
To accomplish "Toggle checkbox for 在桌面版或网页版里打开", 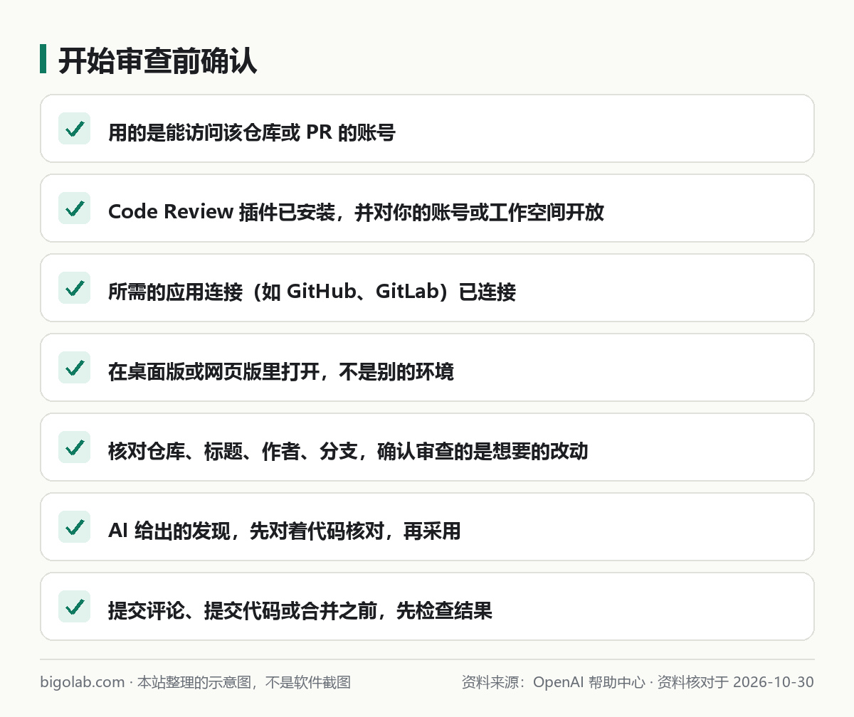I will (74, 368).
